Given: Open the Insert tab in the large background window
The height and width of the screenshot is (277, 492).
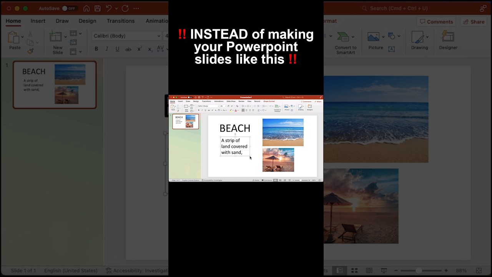Looking at the screenshot, I should (x=38, y=21).
